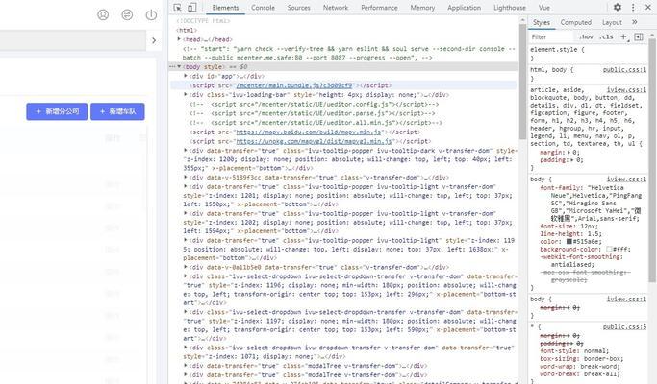Open the DevTools three-dot menu
657x384 pixels.
pyautogui.click(x=633, y=7)
